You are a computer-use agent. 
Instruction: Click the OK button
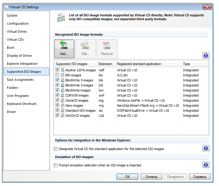tap(128, 177)
